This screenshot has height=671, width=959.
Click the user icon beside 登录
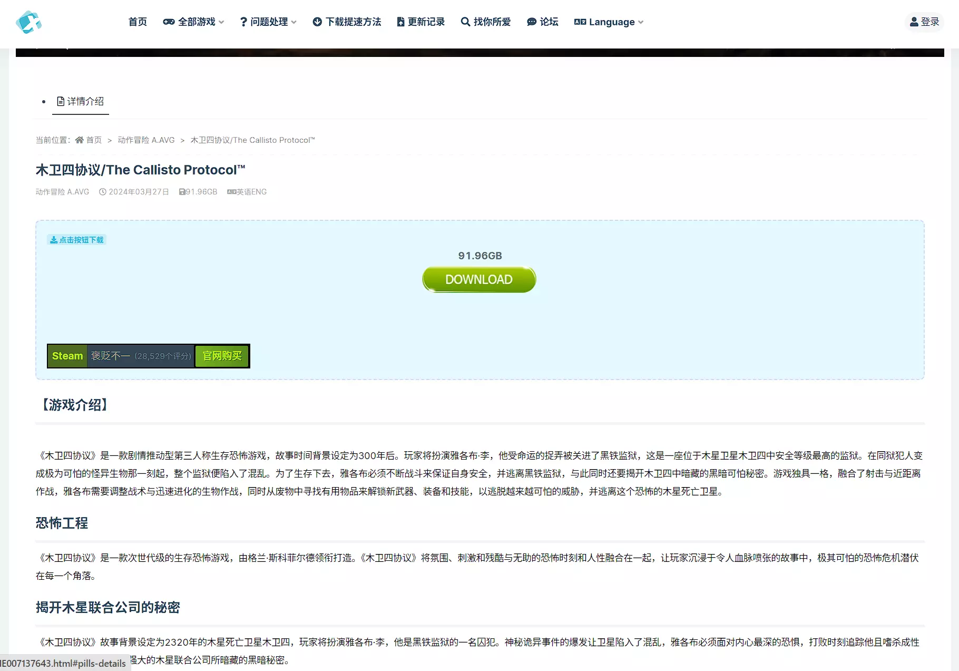tap(914, 22)
